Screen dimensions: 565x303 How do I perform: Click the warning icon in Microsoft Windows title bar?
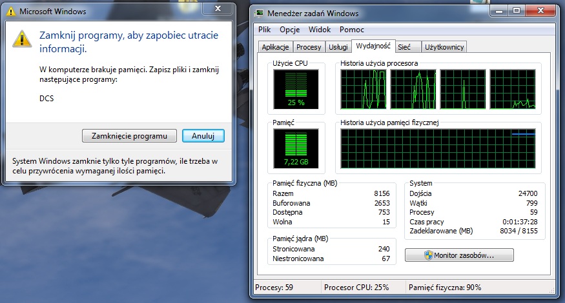(x=11, y=12)
